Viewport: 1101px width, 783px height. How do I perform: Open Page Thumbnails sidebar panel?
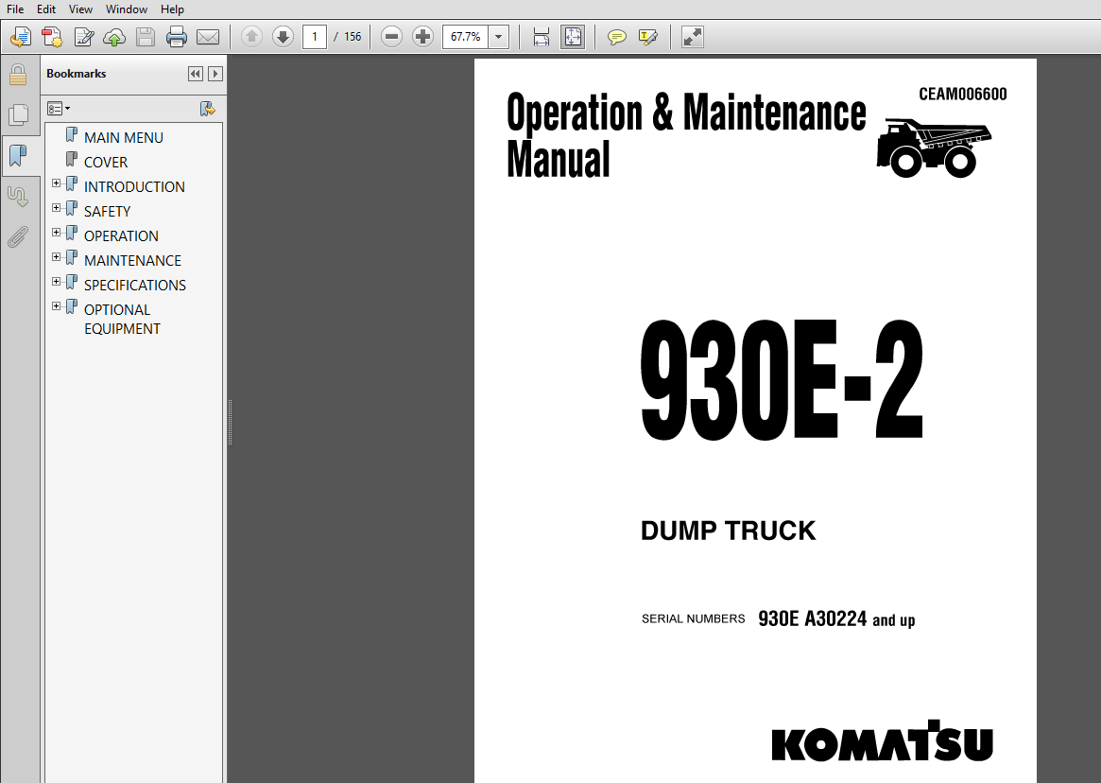point(18,114)
